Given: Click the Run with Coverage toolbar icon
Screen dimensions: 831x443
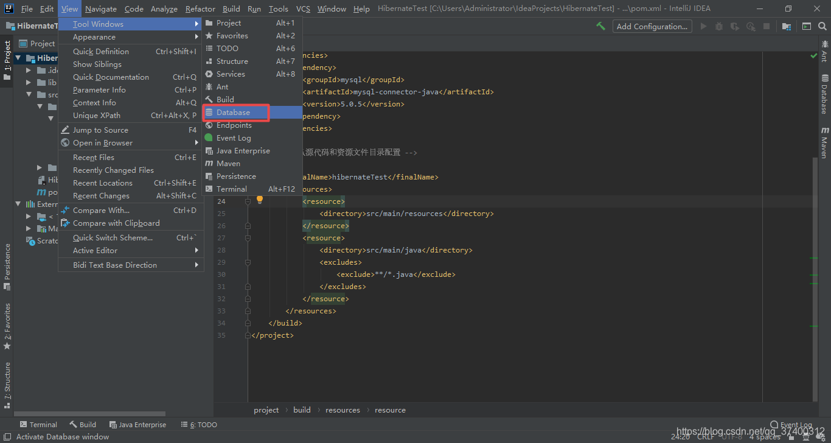Looking at the screenshot, I should [x=735, y=26].
